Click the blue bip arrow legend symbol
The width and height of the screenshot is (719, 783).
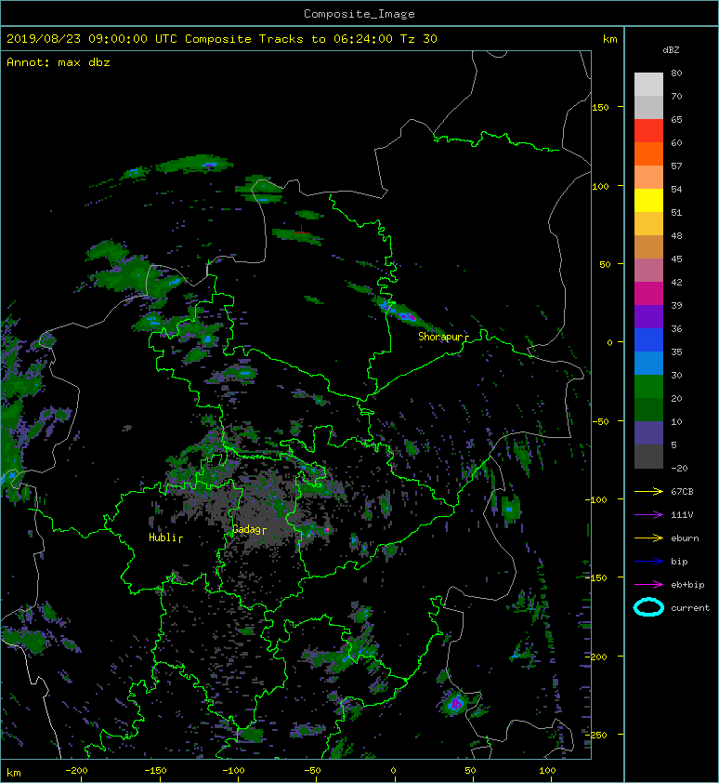point(648,562)
